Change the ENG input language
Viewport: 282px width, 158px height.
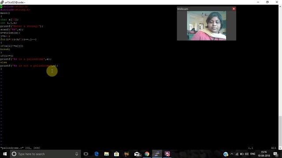[252, 154]
